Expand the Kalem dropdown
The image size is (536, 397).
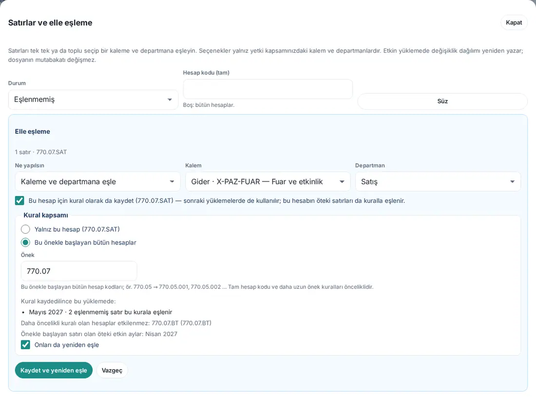(268, 182)
